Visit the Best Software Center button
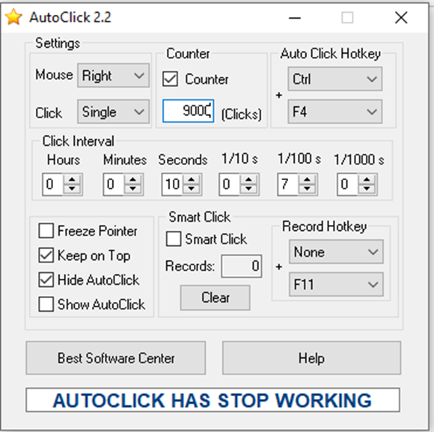 [x=116, y=358]
